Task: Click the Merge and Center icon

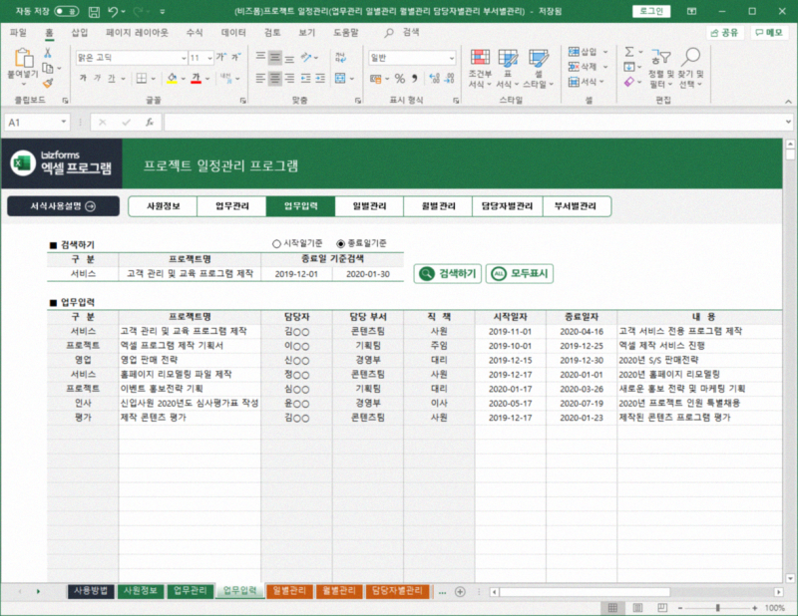Action: tap(340, 79)
